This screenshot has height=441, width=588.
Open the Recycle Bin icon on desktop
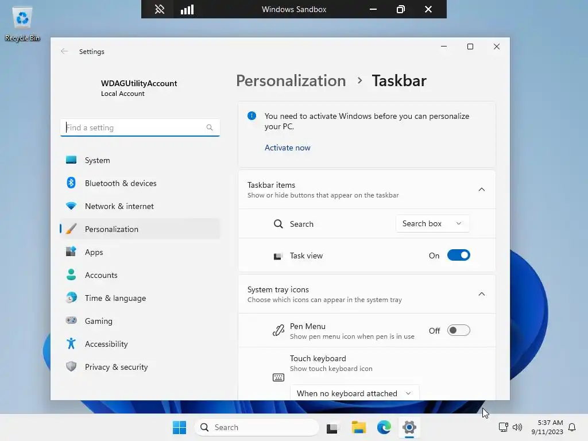click(x=22, y=24)
